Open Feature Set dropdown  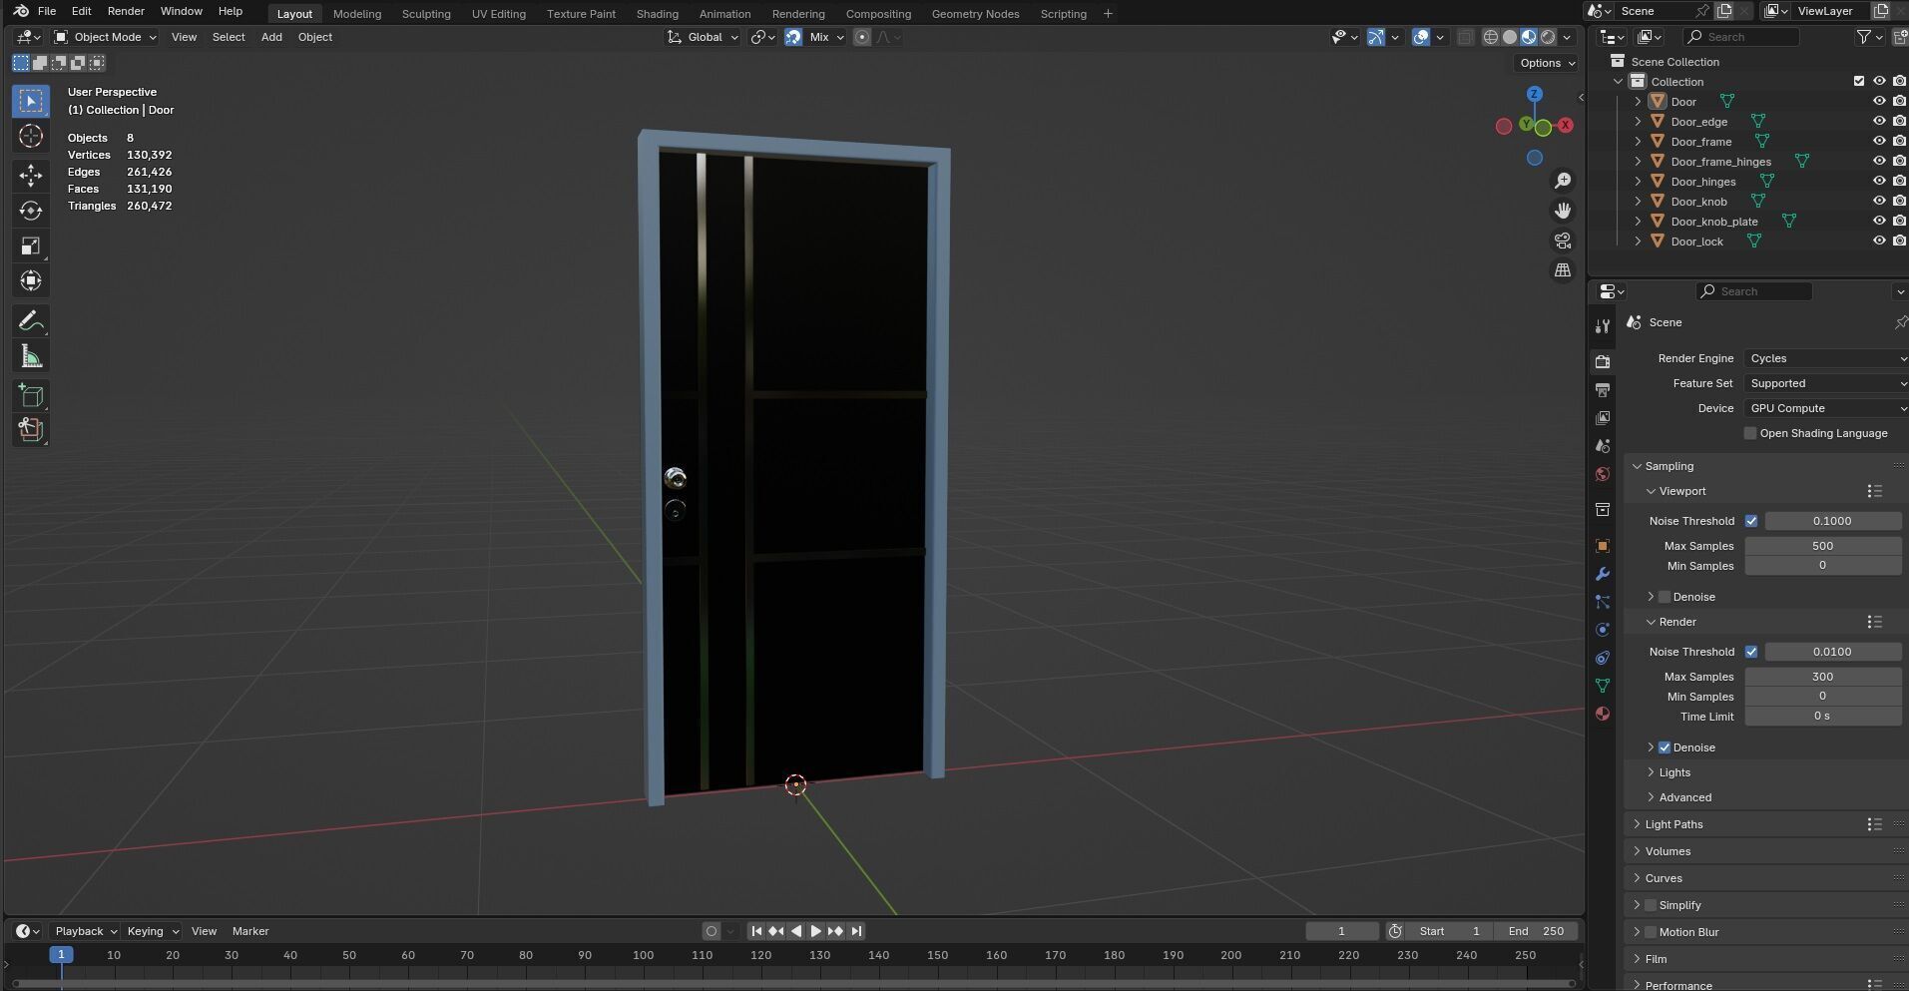coord(1825,383)
